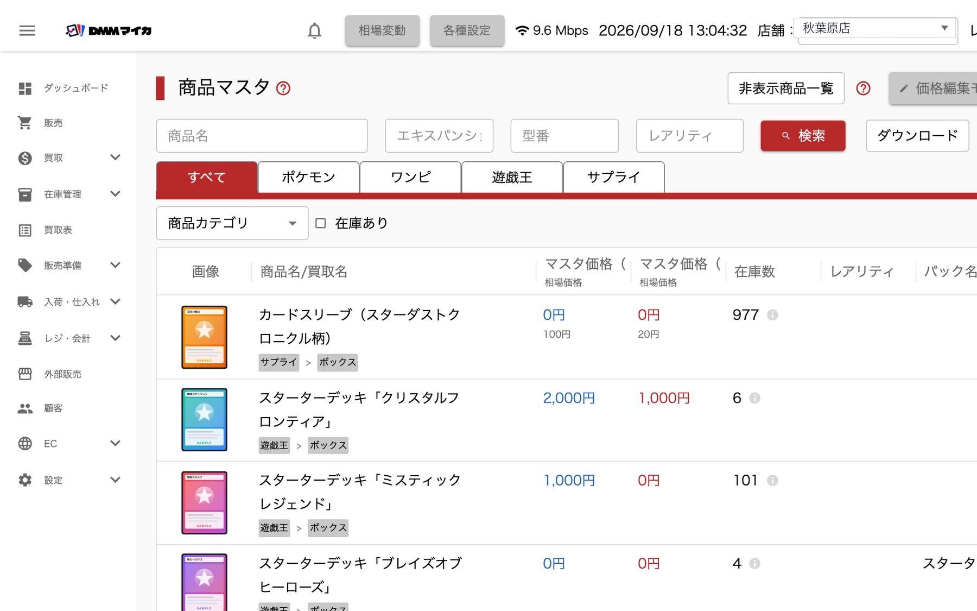Expand the EC sidebar section
This screenshot has width=977, height=611.
click(115, 443)
